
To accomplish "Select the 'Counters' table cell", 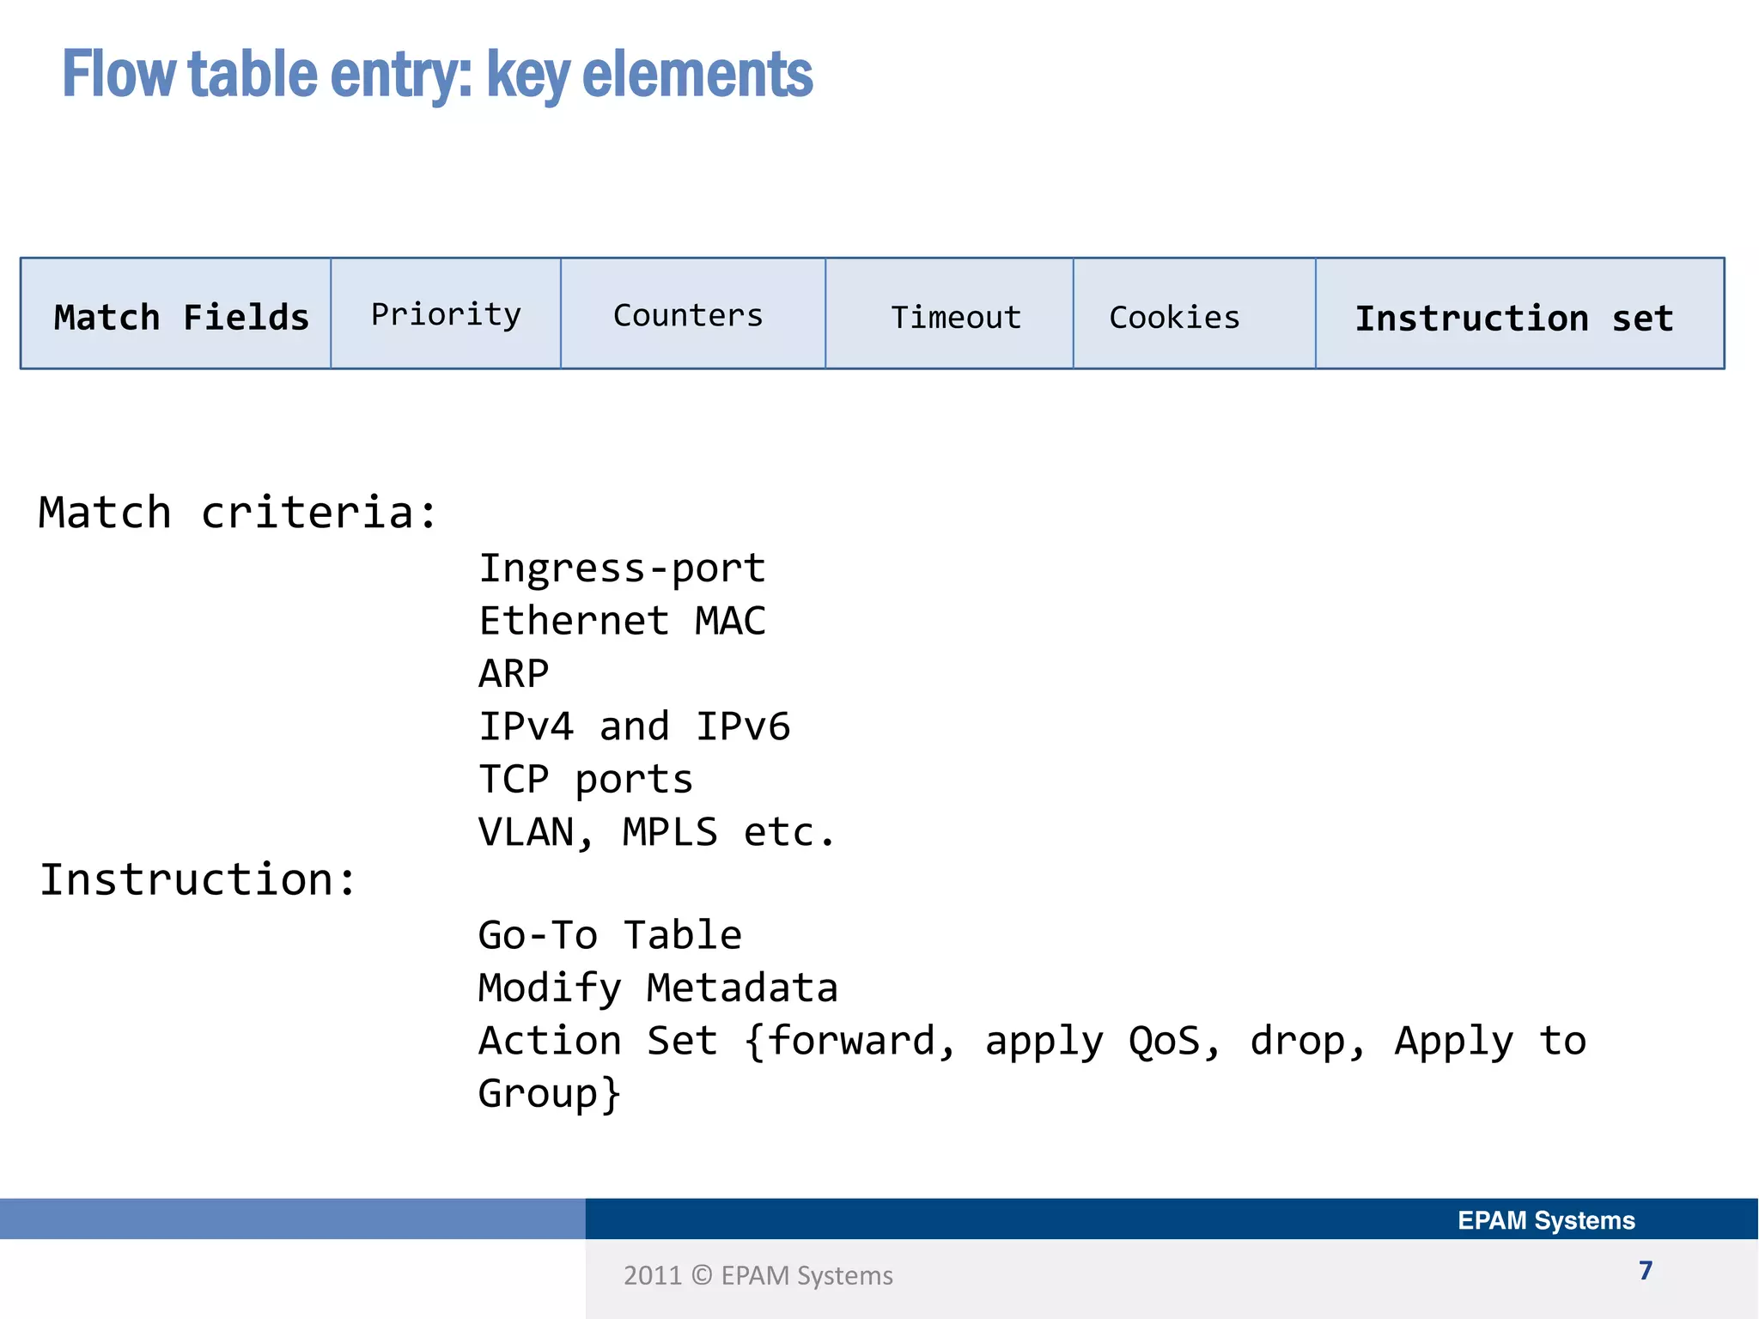I will 693,313.
